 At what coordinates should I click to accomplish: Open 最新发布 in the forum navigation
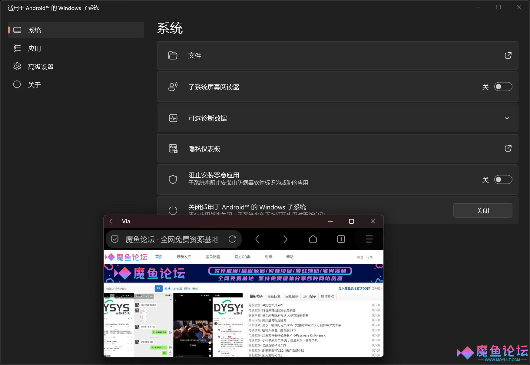[x=184, y=257]
